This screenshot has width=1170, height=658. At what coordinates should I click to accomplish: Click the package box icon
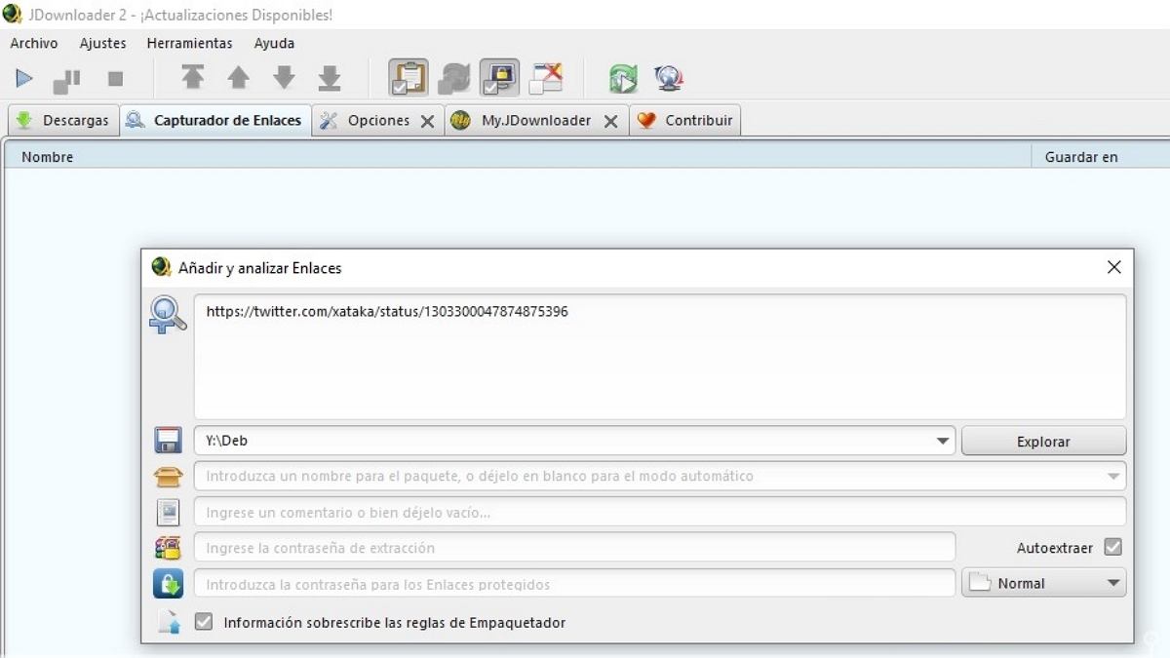169,477
